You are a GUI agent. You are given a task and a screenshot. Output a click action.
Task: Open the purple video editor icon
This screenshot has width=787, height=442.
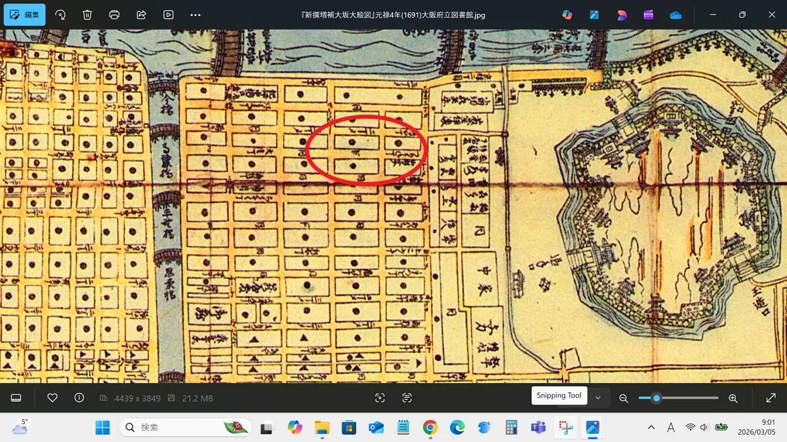click(x=649, y=14)
